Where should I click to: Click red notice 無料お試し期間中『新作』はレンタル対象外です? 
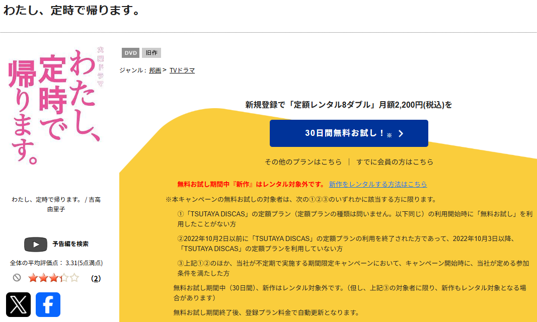click(251, 184)
